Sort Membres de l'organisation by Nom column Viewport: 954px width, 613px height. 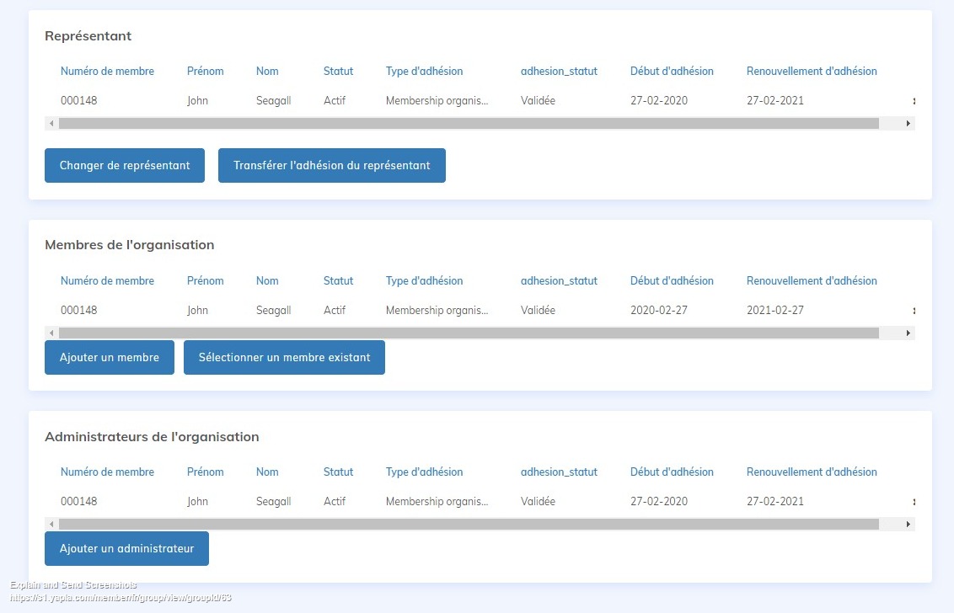(x=267, y=281)
